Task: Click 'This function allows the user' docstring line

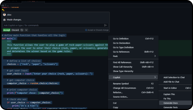Action: click(x=57, y=45)
